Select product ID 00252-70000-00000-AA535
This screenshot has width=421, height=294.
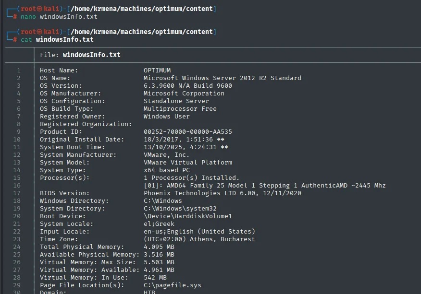point(188,132)
